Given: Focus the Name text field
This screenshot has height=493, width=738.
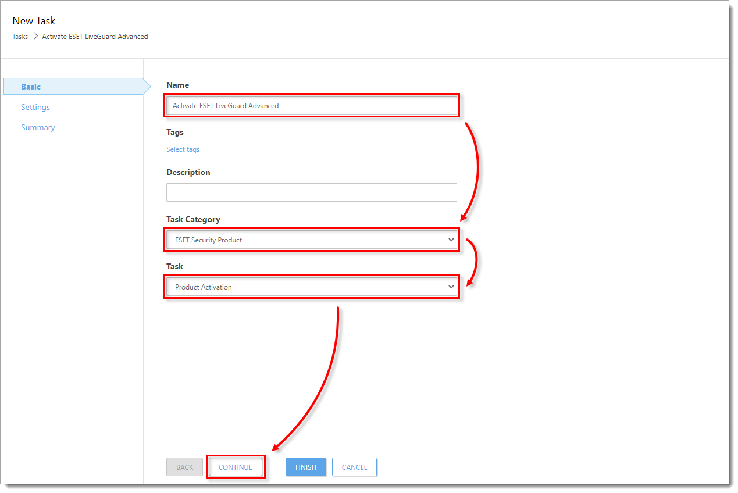Looking at the screenshot, I should [x=311, y=106].
